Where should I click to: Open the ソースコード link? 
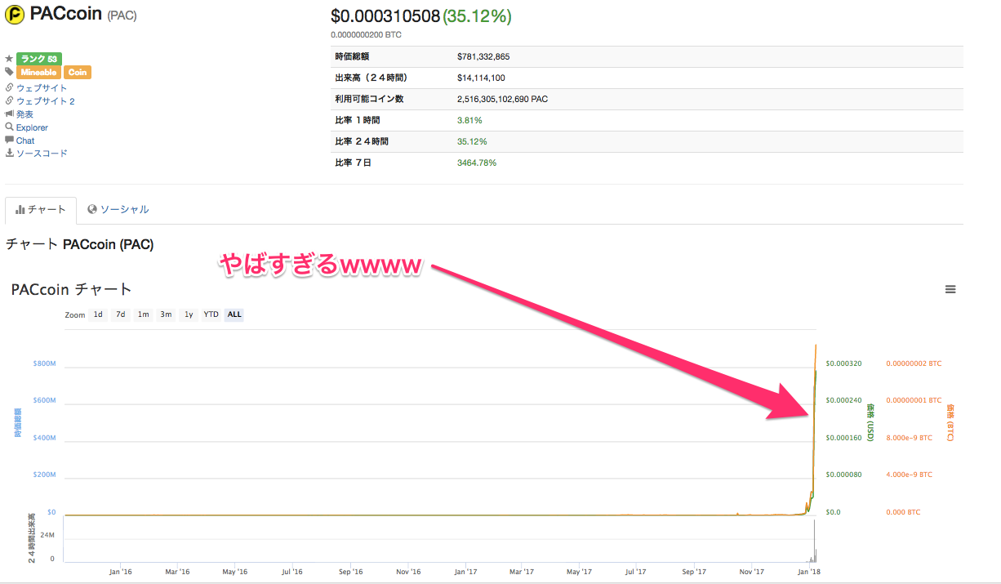[42, 153]
